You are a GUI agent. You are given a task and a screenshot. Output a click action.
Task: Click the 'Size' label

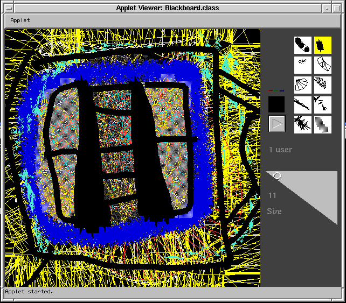click(x=274, y=212)
